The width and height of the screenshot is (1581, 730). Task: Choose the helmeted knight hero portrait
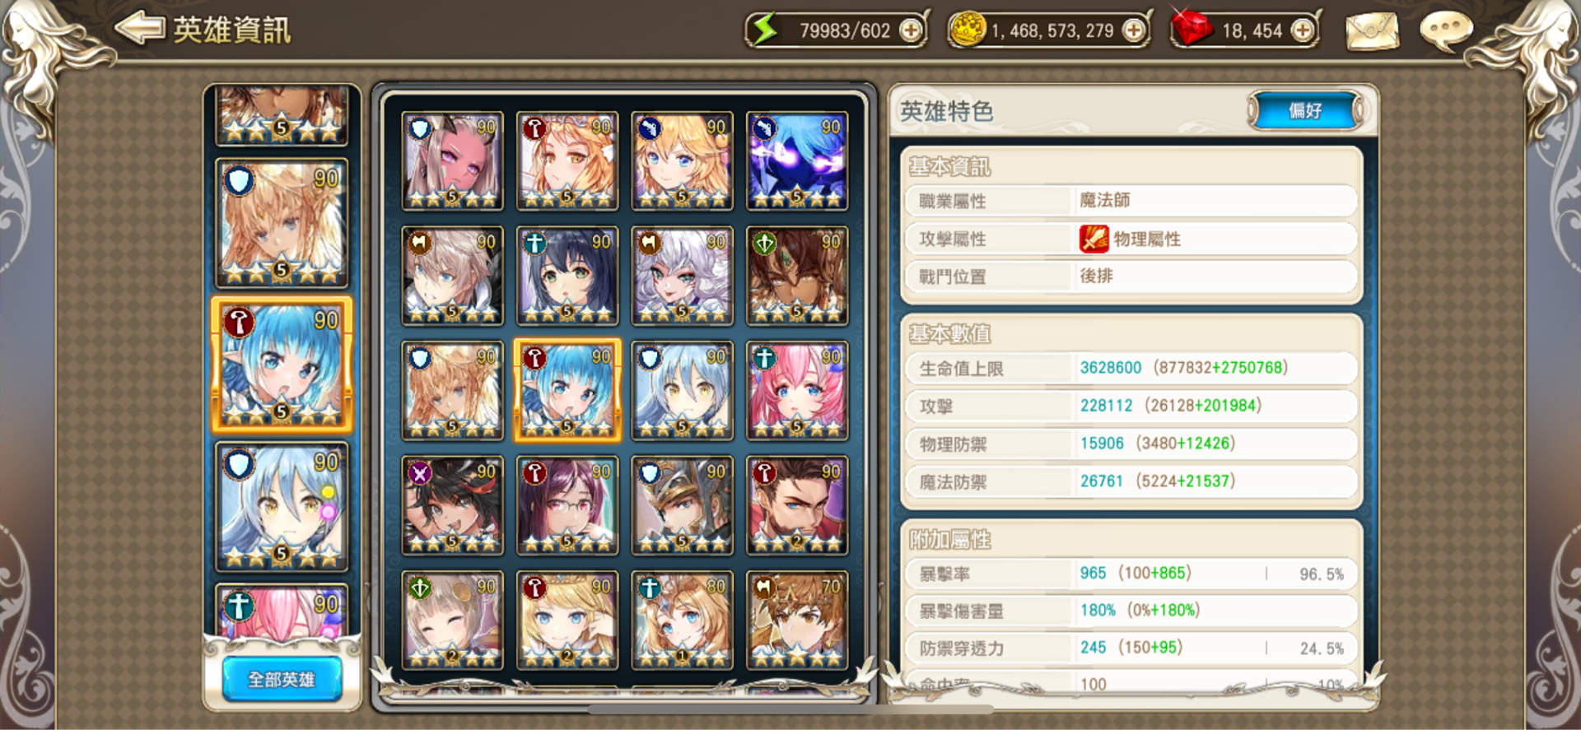coord(683,505)
